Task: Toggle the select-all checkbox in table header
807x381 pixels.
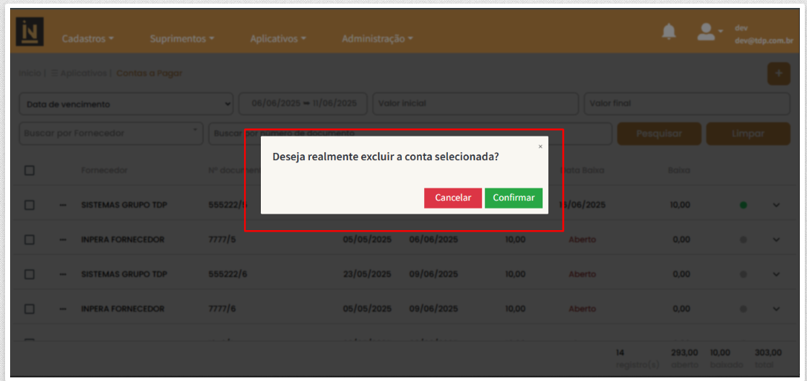Action: coord(30,170)
